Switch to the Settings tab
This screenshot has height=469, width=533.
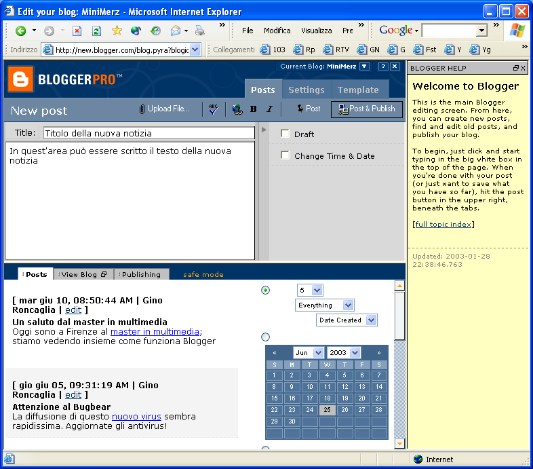tap(306, 90)
